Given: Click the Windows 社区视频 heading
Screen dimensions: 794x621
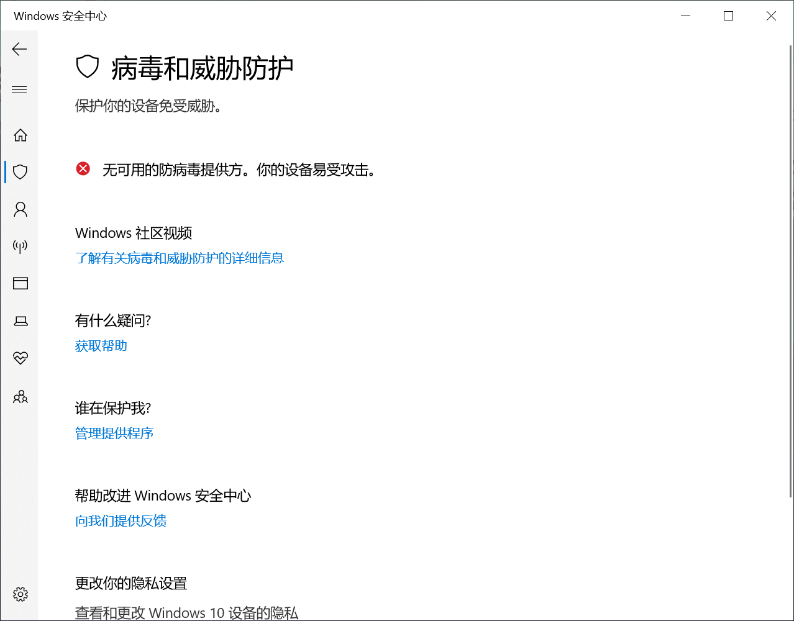Looking at the screenshot, I should tap(134, 233).
